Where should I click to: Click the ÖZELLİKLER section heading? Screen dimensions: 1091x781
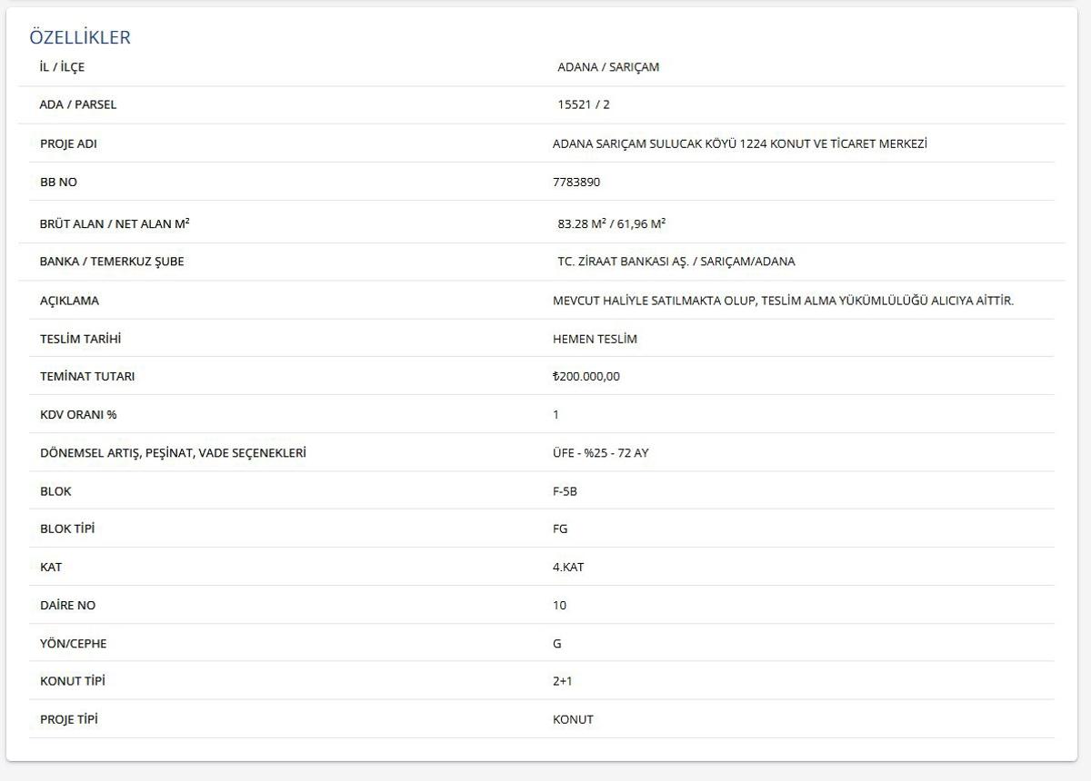[x=80, y=37]
